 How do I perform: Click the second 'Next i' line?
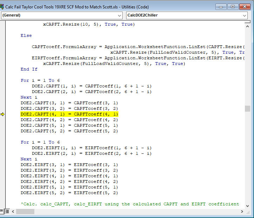click(x=29, y=159)
